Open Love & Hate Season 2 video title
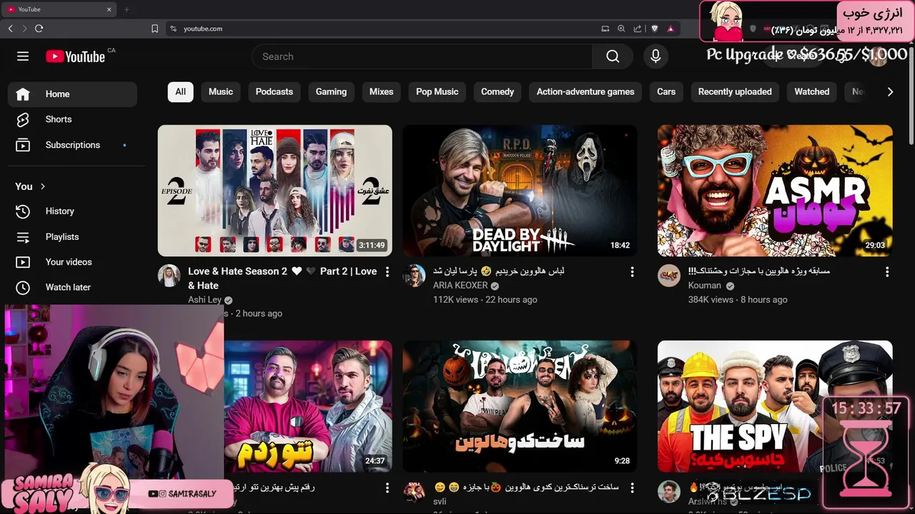The height and width of the screenshot is (514, 915). coord(282,278)
